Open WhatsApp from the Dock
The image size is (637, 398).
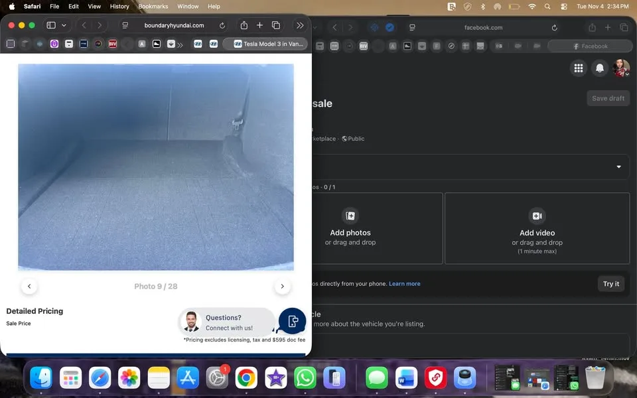(305, 377)
